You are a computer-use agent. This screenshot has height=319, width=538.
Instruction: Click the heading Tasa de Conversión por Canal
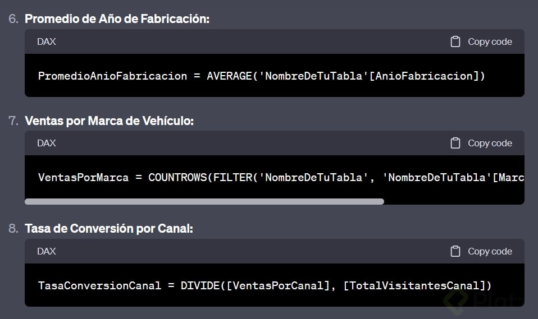click(109, 228)
